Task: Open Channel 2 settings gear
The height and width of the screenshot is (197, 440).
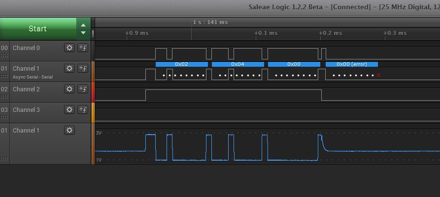Action: (x=69, y=89)
